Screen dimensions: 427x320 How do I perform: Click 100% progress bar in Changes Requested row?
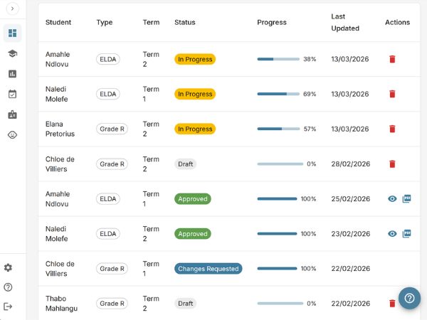click(278, 269)
